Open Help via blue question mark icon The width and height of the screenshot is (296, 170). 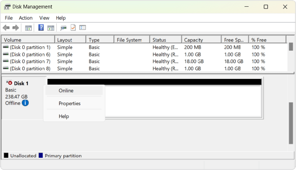(x=41, y=28)
